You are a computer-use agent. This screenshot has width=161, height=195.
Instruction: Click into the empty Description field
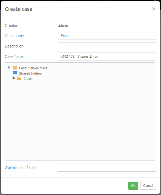107,46
